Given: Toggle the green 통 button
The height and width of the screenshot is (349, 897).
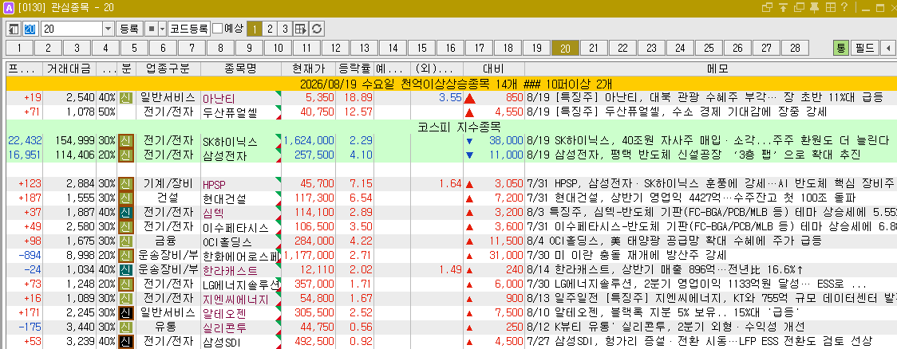Looking at the screenshot, I should point(841,48).
